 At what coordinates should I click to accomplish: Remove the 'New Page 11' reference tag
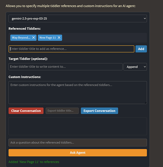59,38
